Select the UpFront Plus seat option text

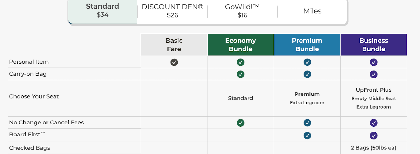click(x=374, y=90)
